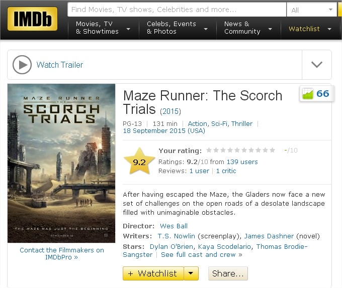This screenshot has height=288, width=342.
Task: Follow See full cast and crew link
Action: click(x=198, y=255)
